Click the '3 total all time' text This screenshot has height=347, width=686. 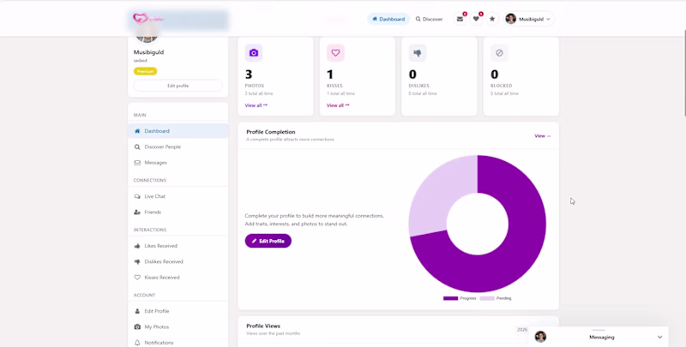[x=259, y=93]
